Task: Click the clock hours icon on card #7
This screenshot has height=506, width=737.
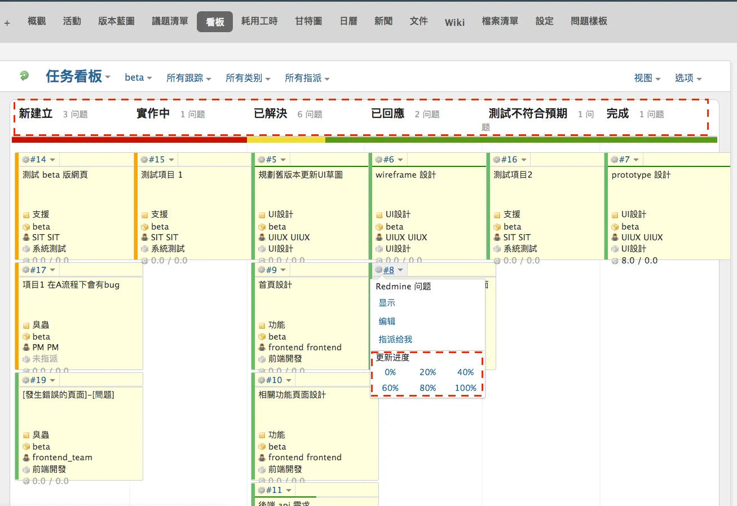Action: pos(615,261)
